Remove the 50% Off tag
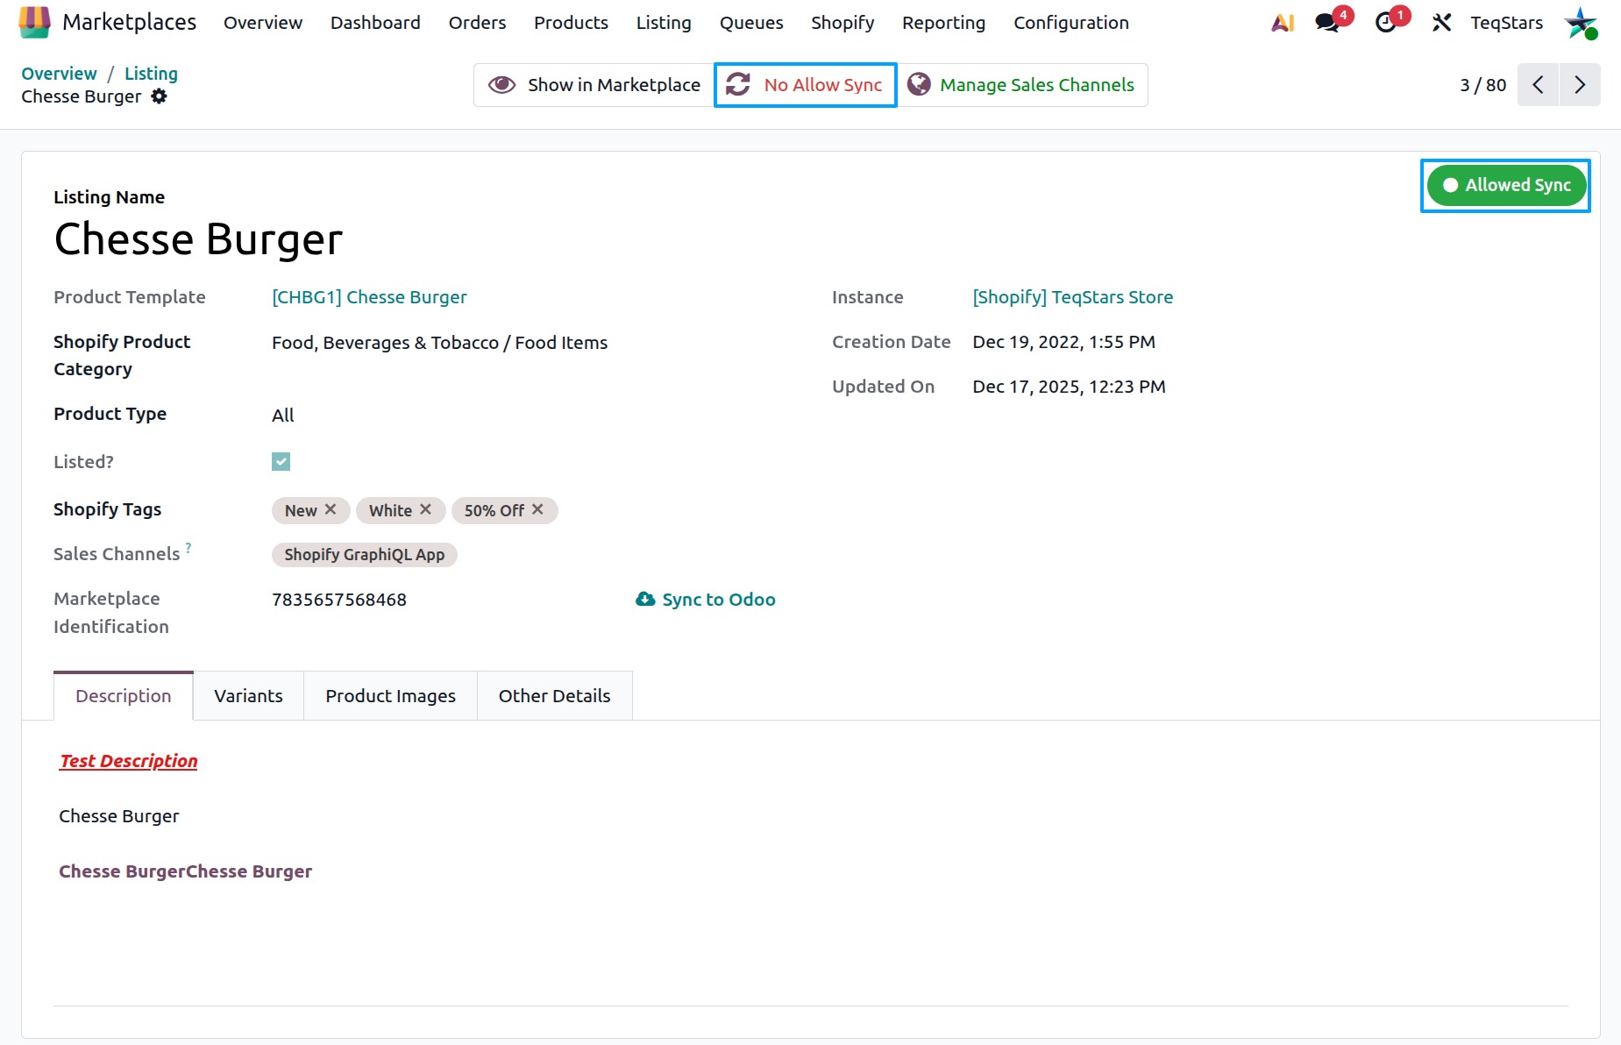 tap(537, 509)
